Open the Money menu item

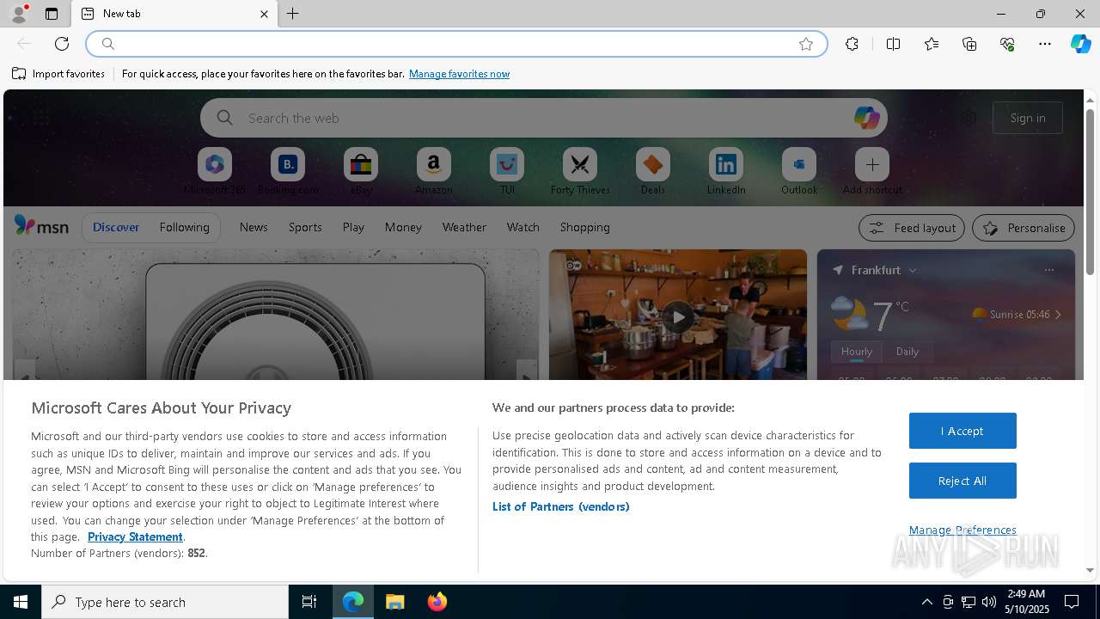(x=403, y=227)
